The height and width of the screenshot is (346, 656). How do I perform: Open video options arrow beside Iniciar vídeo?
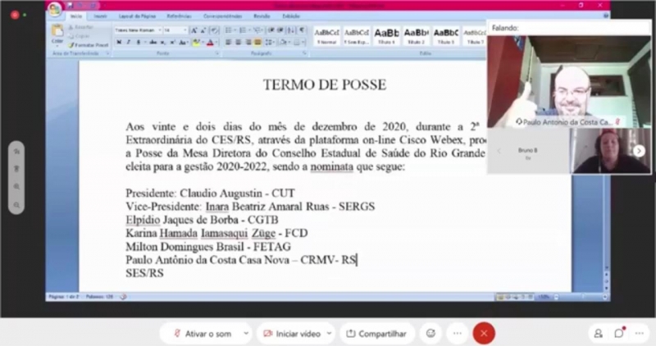(x=329, y=334)
